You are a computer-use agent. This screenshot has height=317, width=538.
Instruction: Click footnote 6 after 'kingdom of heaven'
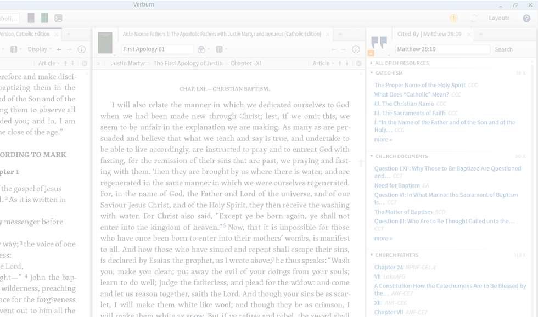tap(224, 225)
